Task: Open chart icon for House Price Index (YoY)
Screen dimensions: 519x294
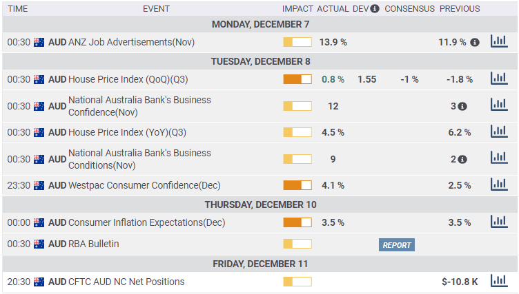Action: (x=498, y=132)
